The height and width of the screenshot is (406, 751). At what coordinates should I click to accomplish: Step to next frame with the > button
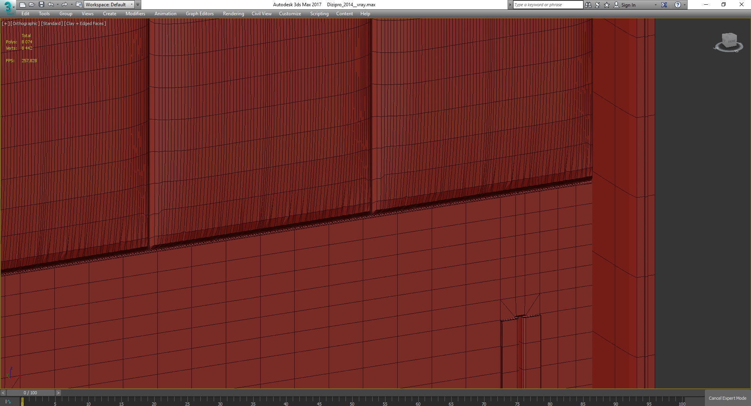click(58, 393)
